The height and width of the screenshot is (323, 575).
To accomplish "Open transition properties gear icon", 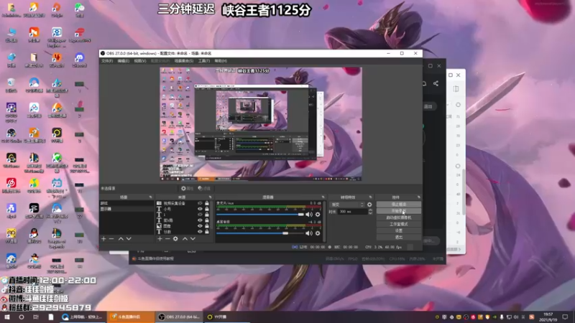I will click(x=369, y=205).
